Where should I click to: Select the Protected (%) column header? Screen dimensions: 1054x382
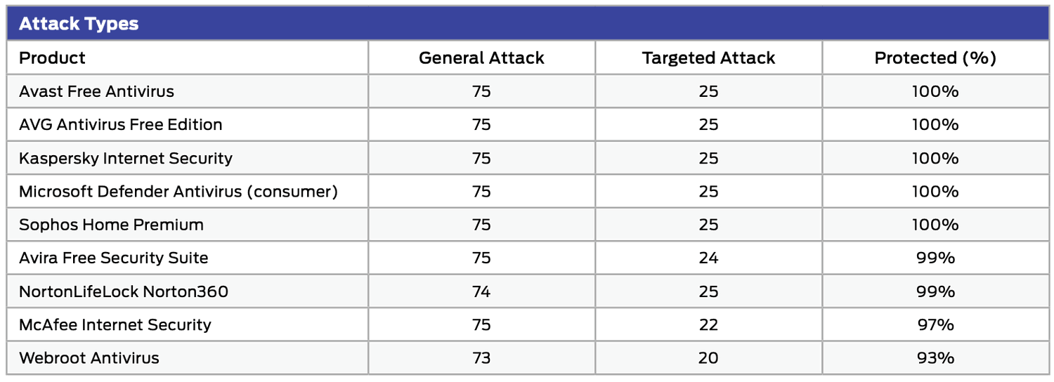[935, 58]
